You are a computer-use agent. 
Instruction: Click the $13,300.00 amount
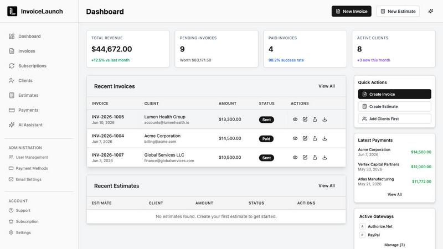point(230,120)
